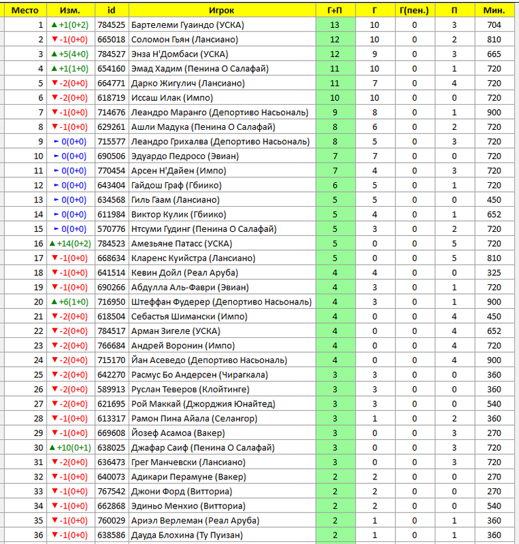Select player Эмад Хадим (Пенина О Салафай)
The height and width of the screenshot is (544, 519).
click(200, 69)
